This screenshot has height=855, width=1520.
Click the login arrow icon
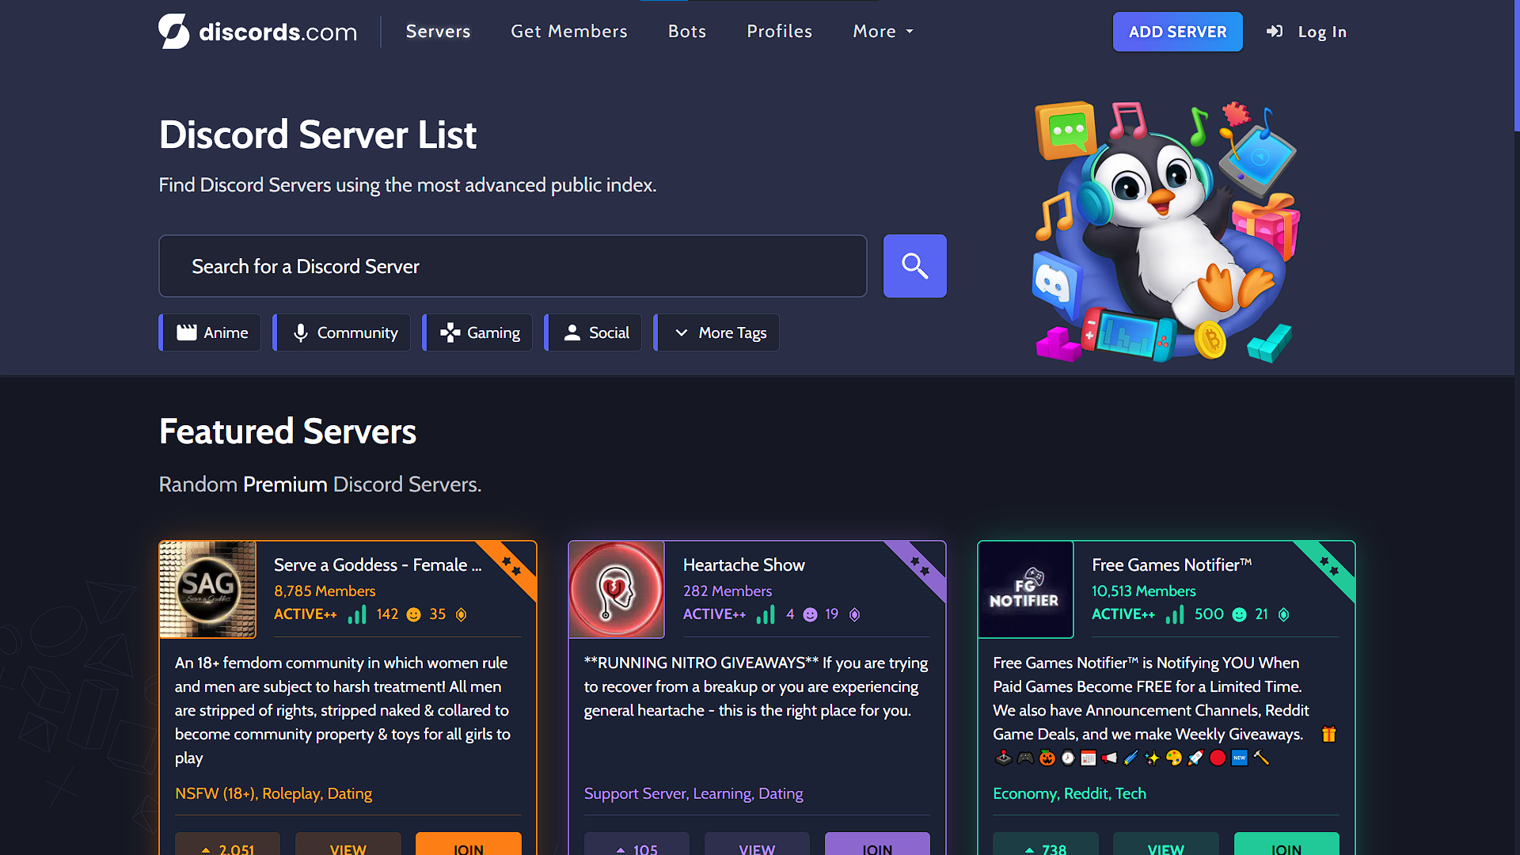(x=1275, y=32)
